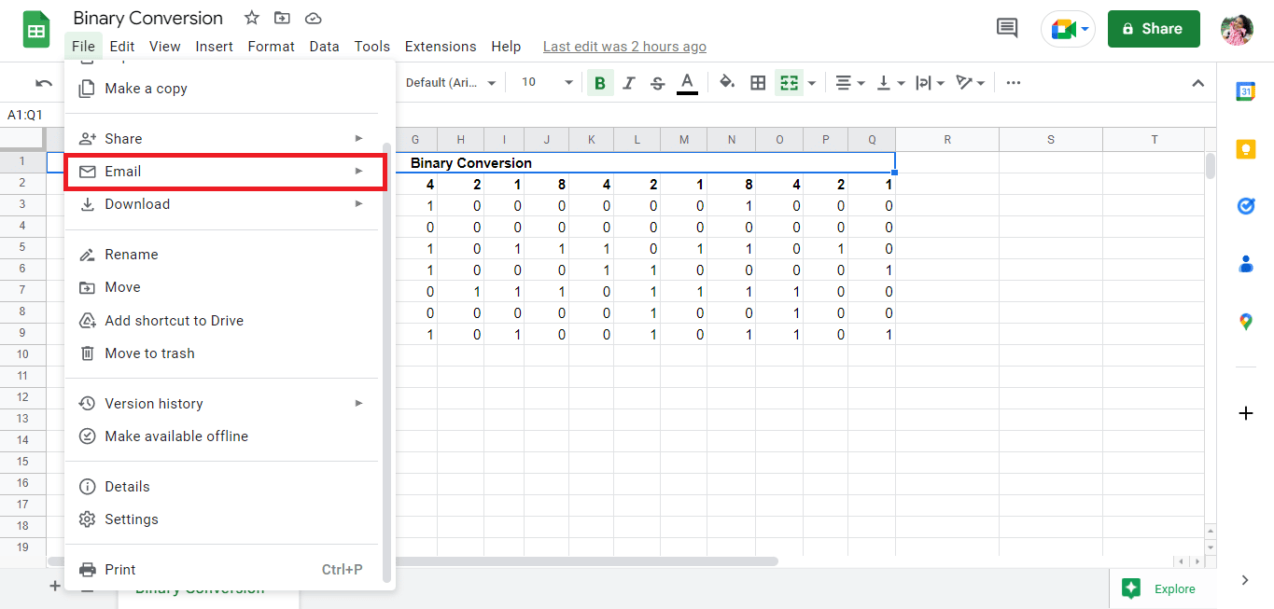Open the Extensions menu
This screenshot has width=1274, height=609.
tap(441, 47)
